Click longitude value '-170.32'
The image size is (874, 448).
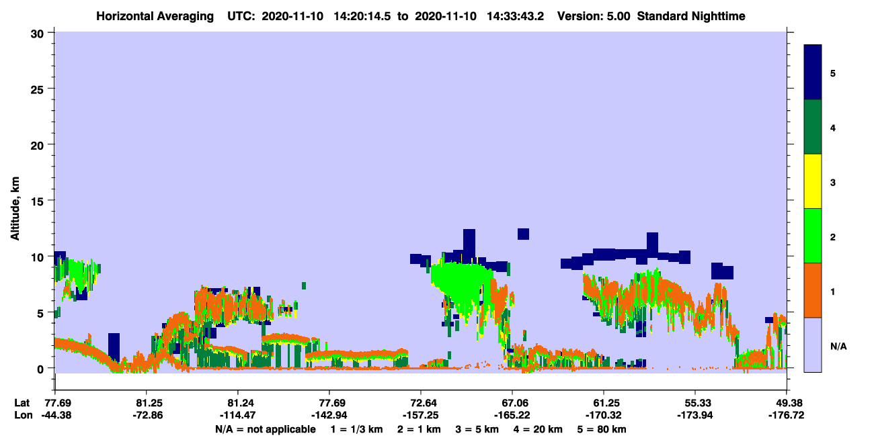[604, 414]
